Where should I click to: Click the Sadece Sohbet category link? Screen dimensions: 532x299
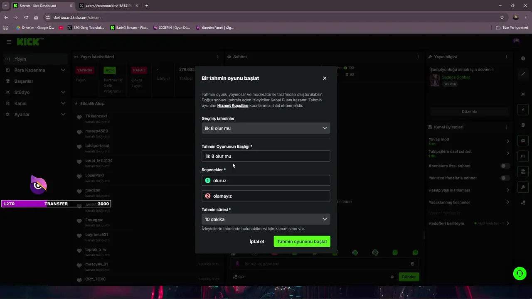(456, 77)
